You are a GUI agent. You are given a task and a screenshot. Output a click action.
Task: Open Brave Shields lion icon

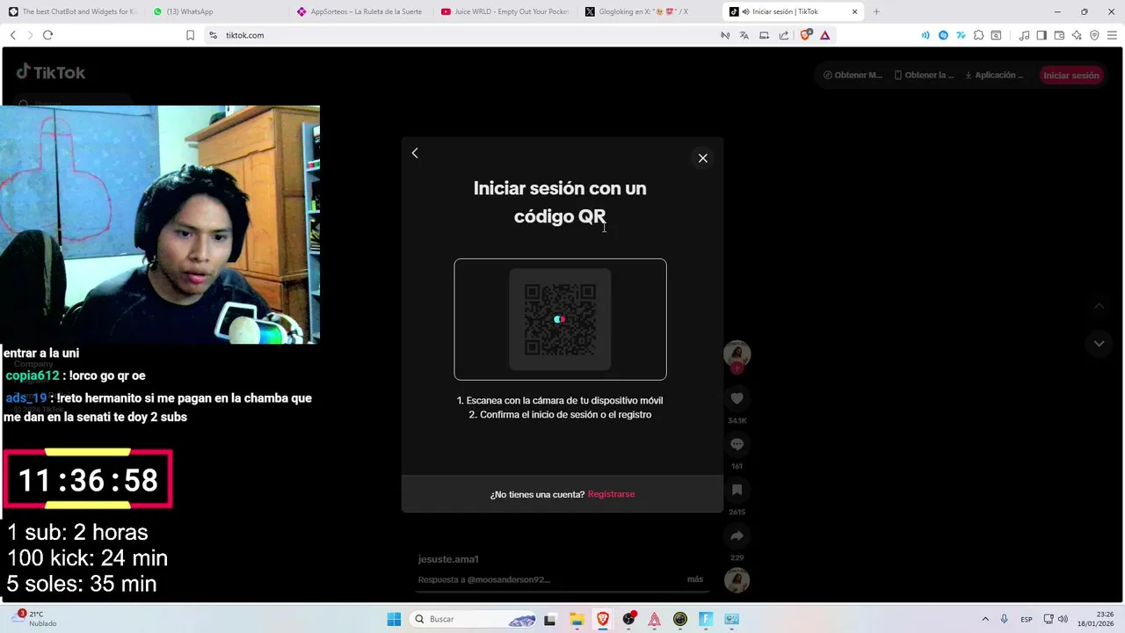pyautogui.click(x=805, y=35)
